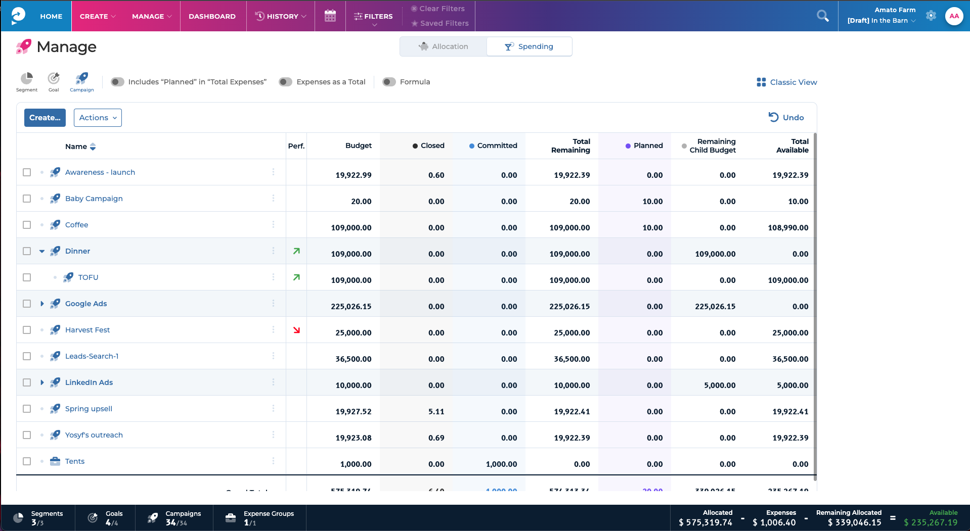Click the Coffee rocket campaign icon

(x=55, y=224)
